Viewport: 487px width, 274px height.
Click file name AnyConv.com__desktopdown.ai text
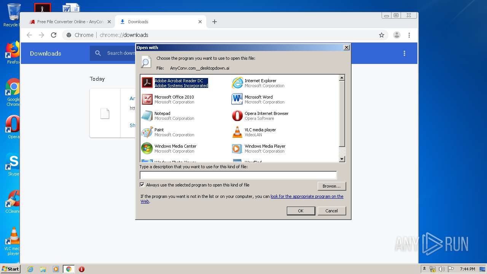(x=200, y=68)
